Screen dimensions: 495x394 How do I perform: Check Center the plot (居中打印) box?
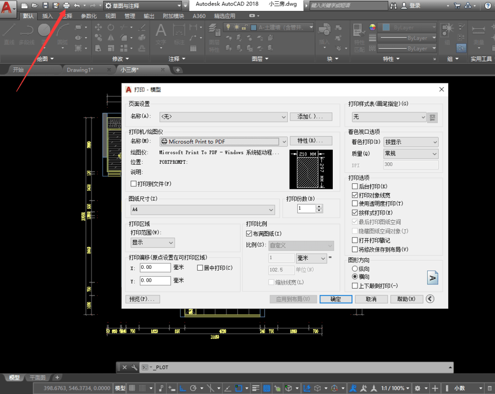pos(200,267)
